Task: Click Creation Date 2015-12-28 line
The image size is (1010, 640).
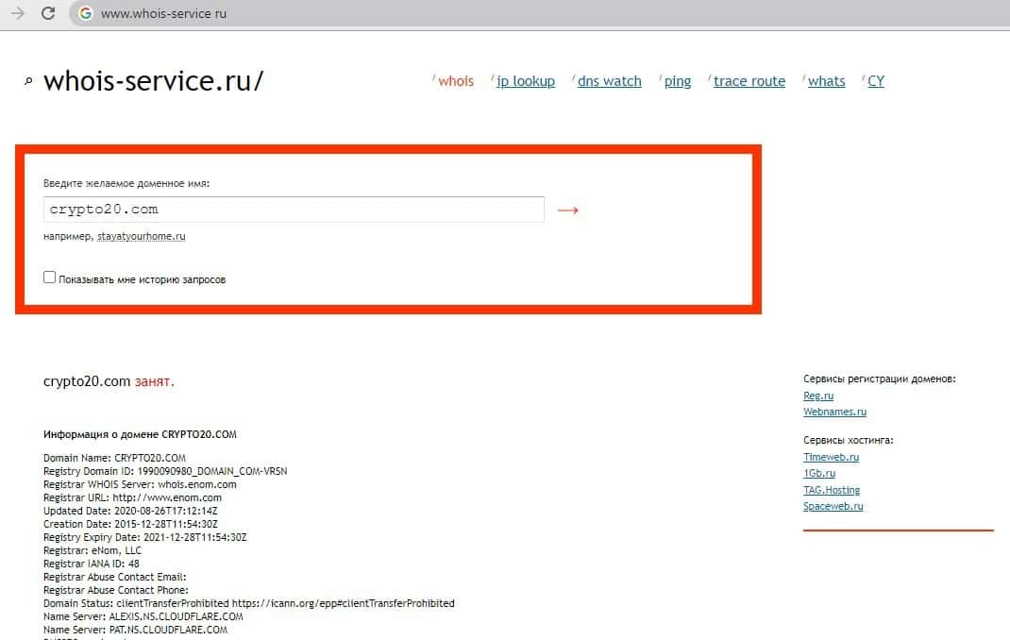Action: click(x=130, y=524)
